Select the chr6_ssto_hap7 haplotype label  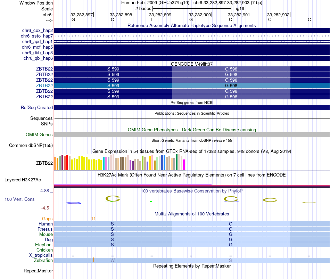click(37, 36)
